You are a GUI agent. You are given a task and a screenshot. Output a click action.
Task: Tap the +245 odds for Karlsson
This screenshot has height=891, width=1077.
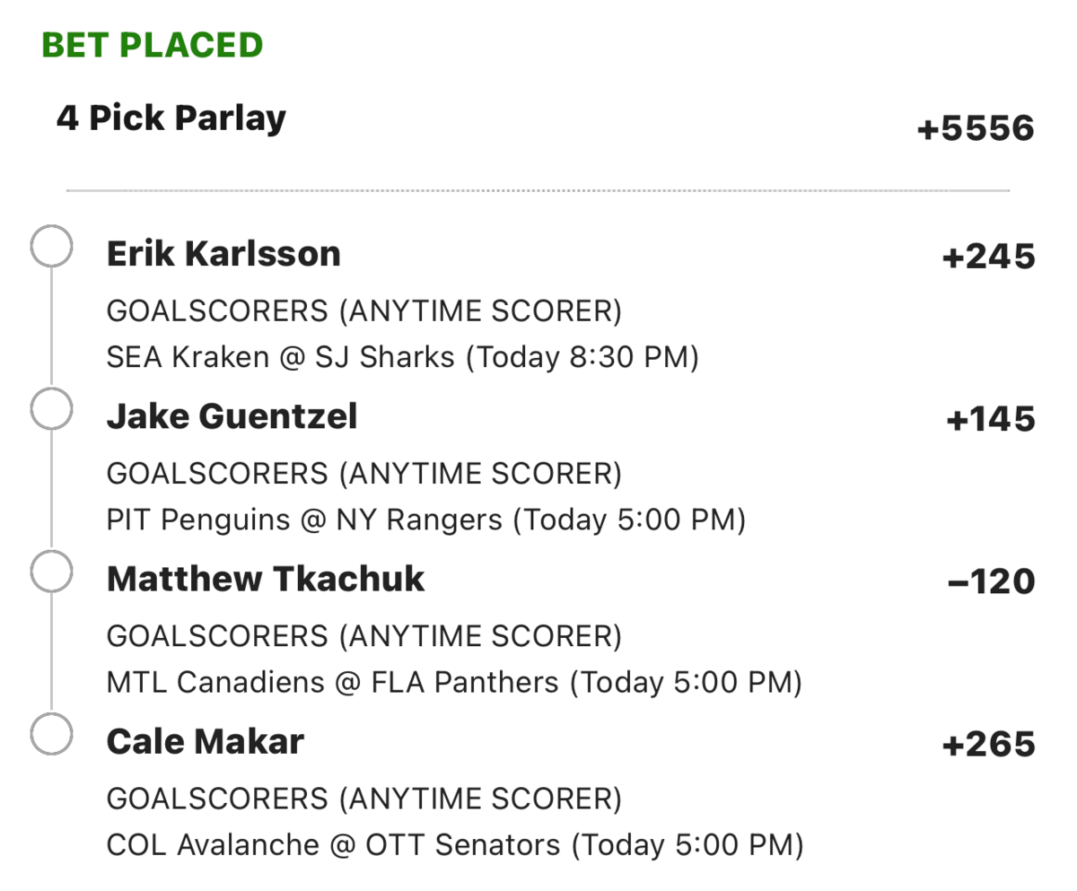click(988, 258)
